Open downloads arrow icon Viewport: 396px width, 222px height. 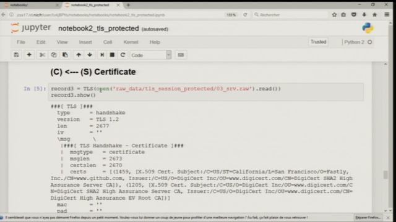[364, 15]
